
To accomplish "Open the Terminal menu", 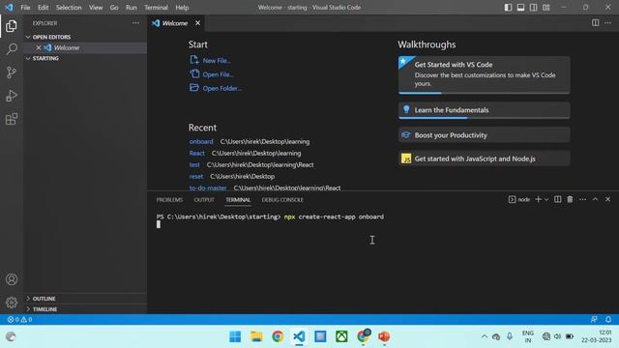I will [x=156, y=8].
